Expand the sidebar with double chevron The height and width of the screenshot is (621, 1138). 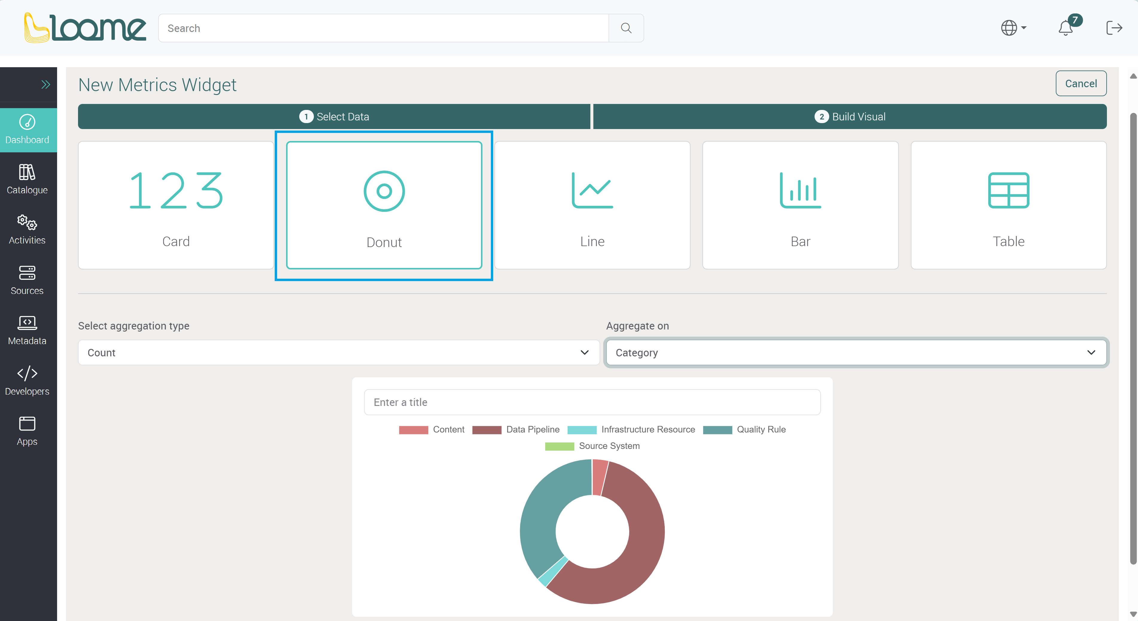[x=45, y=84]
